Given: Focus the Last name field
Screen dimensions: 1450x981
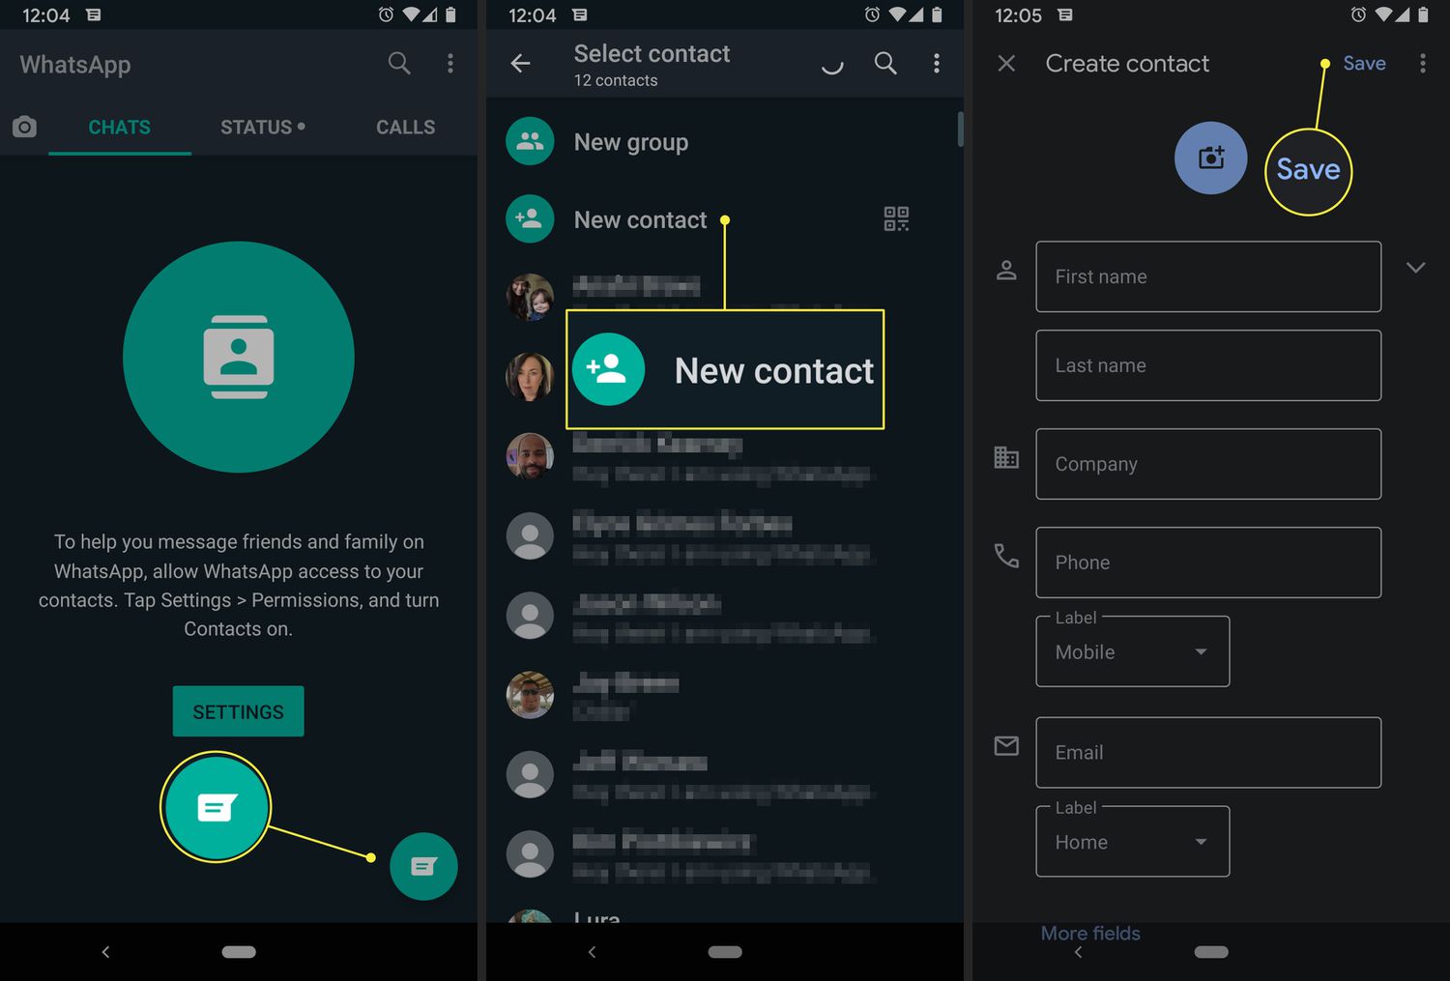Looking at the screenshot, I should [1208, 365].
